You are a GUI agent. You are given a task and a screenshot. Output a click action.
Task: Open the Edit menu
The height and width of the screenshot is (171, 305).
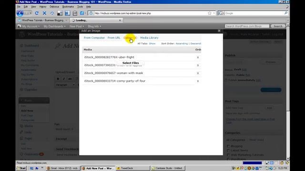pyautogui.click(x=26, y=7)
